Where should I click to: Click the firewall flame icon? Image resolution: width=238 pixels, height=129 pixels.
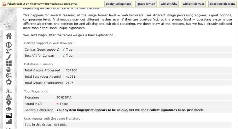click(9, 97)
